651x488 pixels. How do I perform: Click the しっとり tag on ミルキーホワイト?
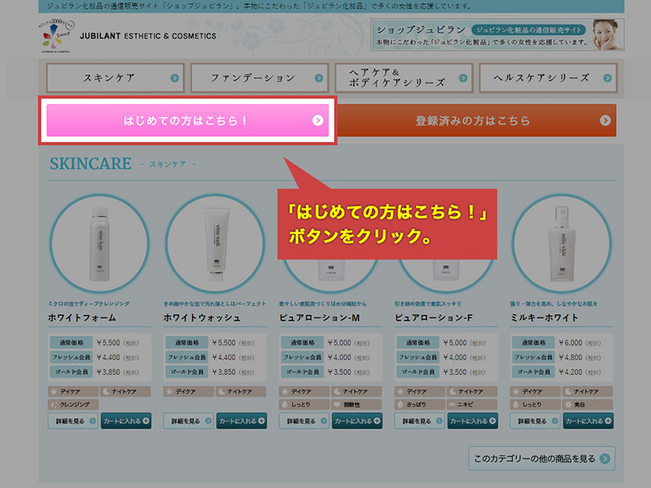coord(535,404)
